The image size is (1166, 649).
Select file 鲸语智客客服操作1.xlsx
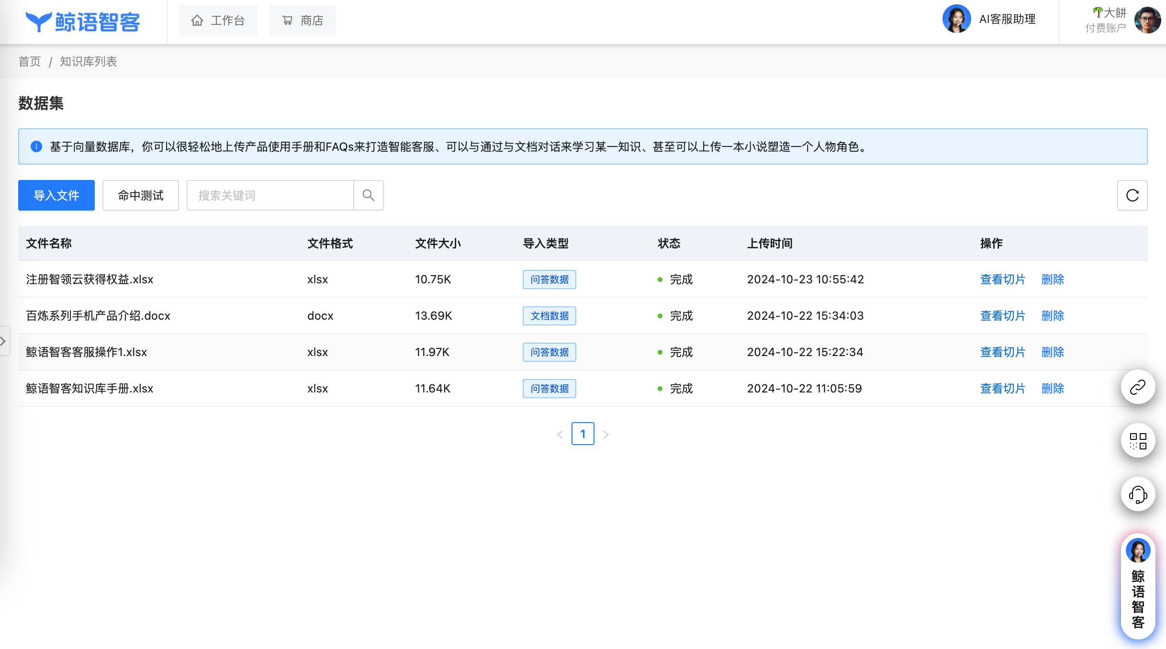pyautogui.click(x=86, y=352)
